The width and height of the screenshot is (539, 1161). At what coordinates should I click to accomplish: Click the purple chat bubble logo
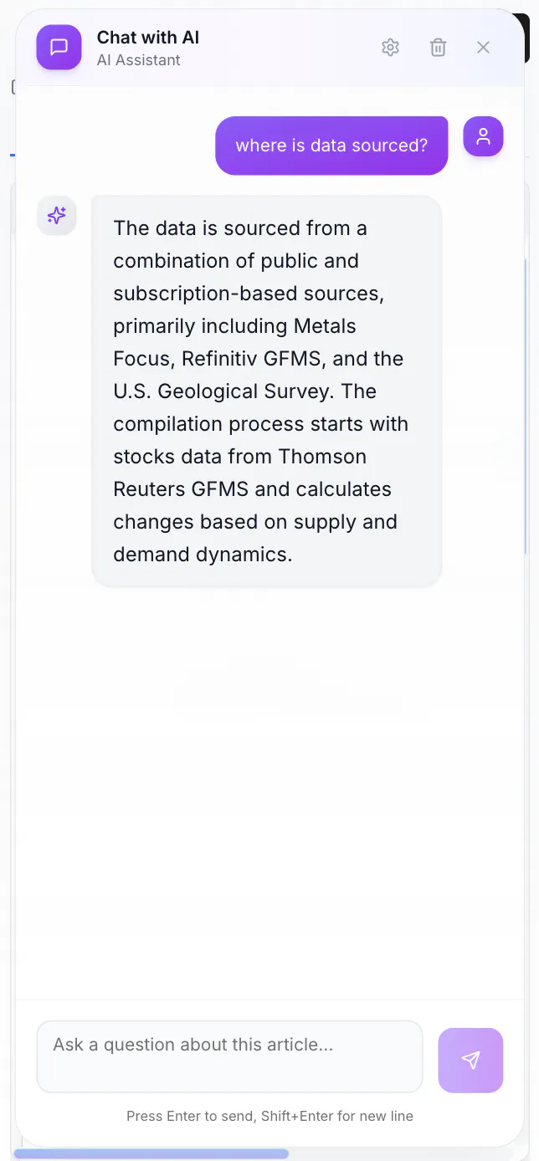tap(59, 48)
